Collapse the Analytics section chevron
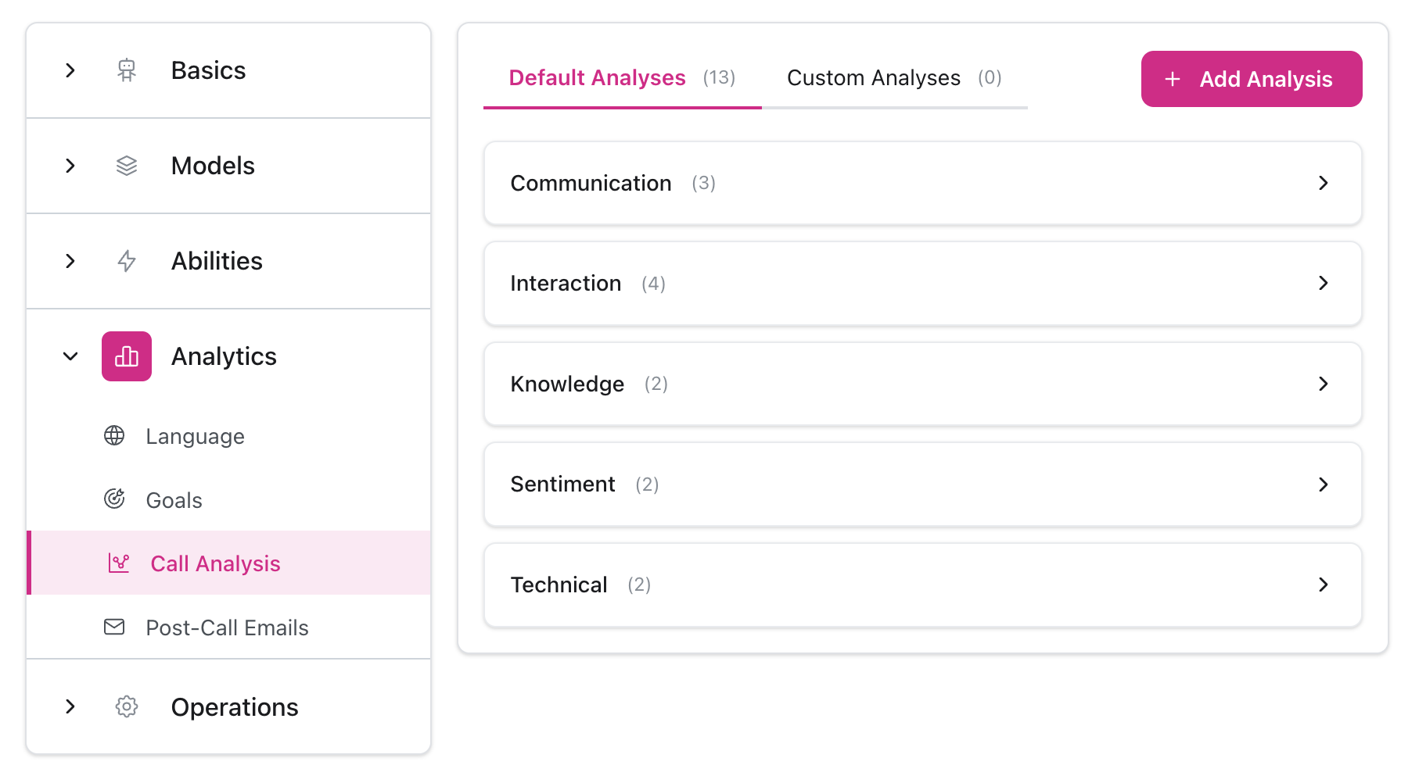Screen dimensions: 1419x783 click(x=70, y=356)
